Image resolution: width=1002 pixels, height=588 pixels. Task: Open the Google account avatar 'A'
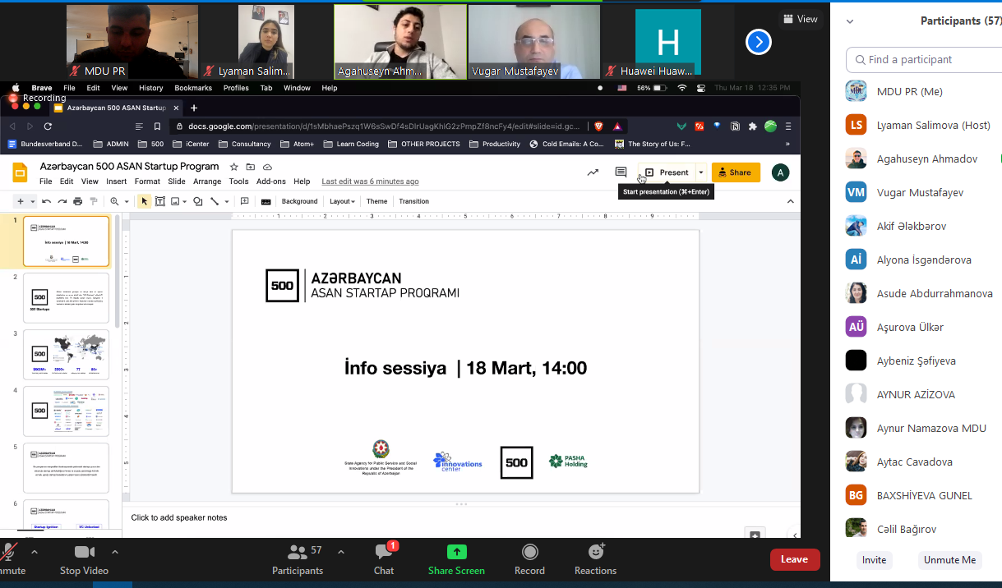[781, 172]
